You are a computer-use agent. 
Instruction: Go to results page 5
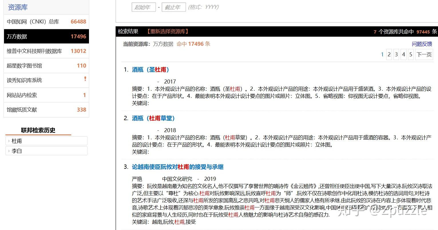[x=411, y=54]
